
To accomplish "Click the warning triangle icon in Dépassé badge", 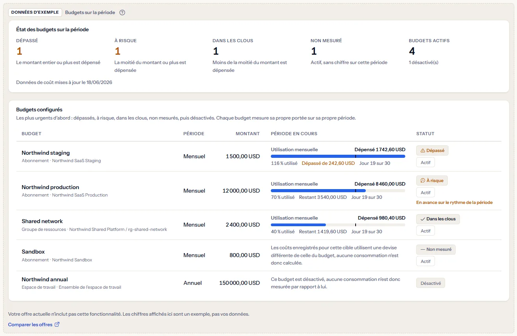I will click(x=422, y=150).
